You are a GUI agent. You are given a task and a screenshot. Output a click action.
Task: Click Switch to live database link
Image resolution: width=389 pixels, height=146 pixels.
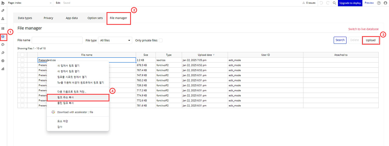[363, 29]
